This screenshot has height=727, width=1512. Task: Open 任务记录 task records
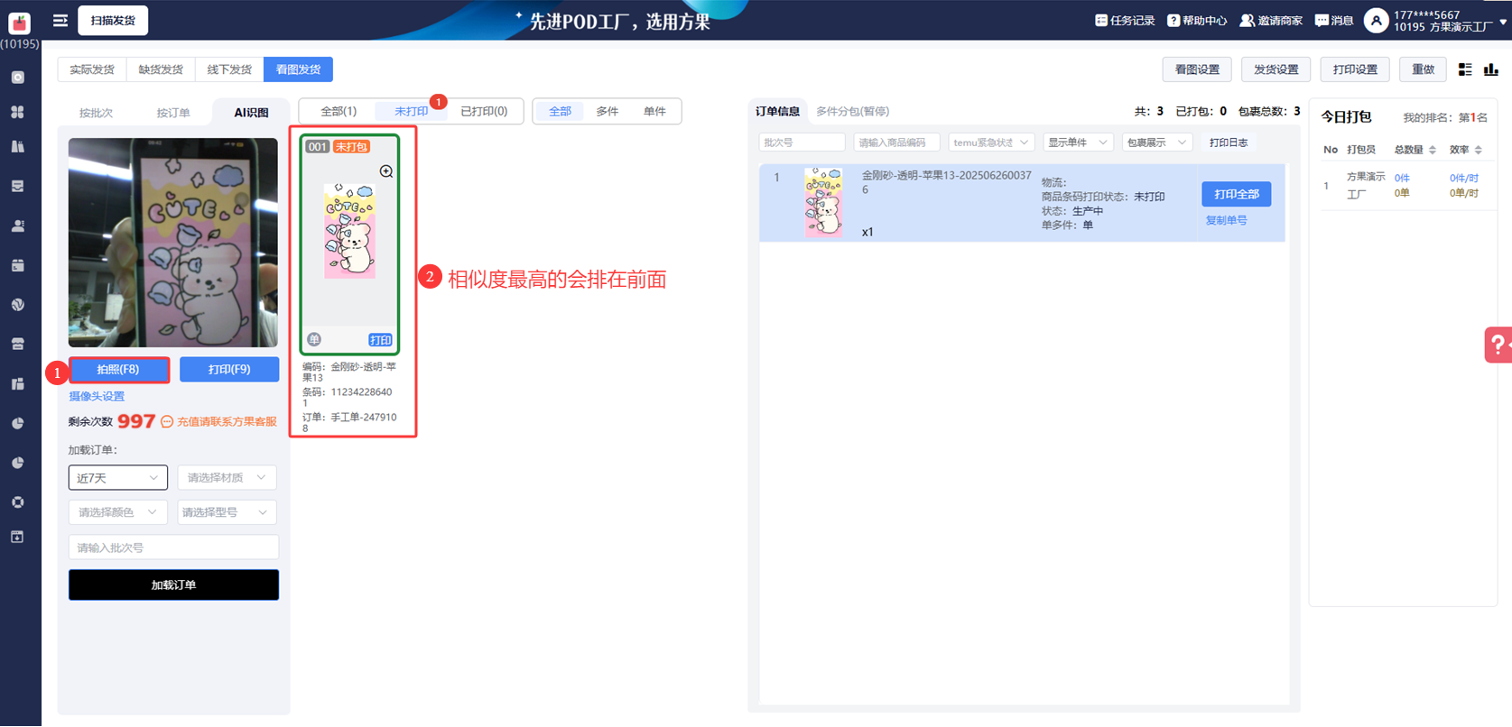[1125, 21]
